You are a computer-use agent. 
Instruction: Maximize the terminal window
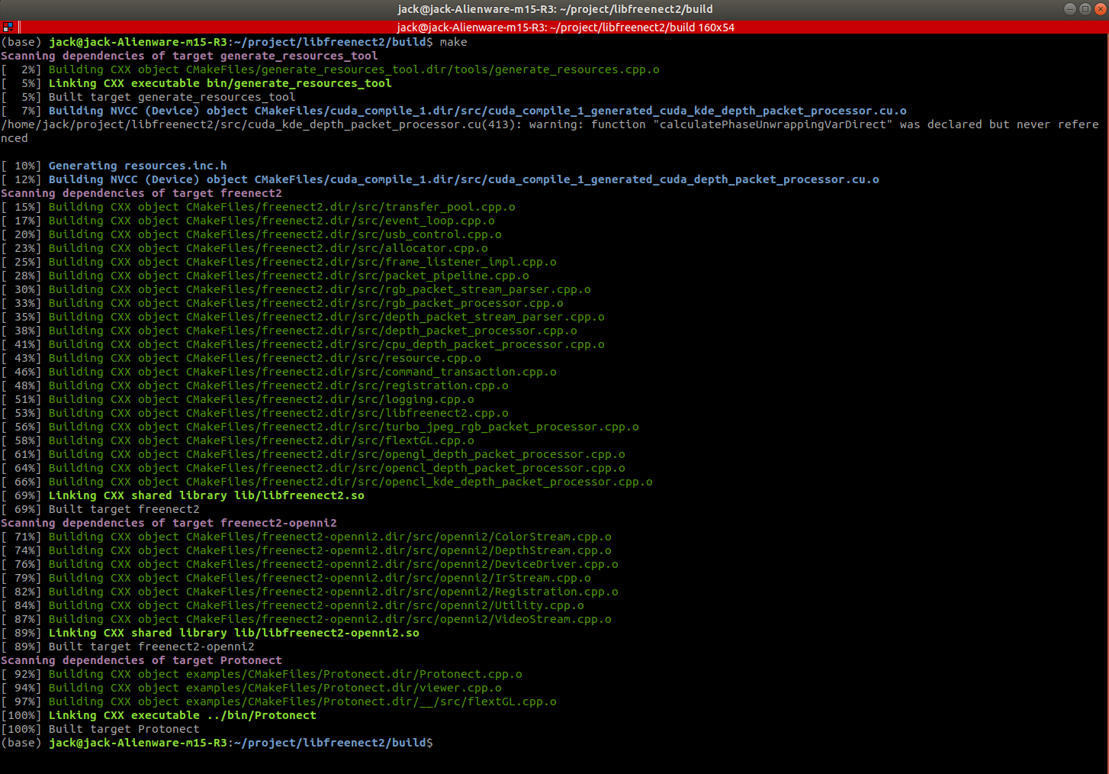click(1085, 9)
